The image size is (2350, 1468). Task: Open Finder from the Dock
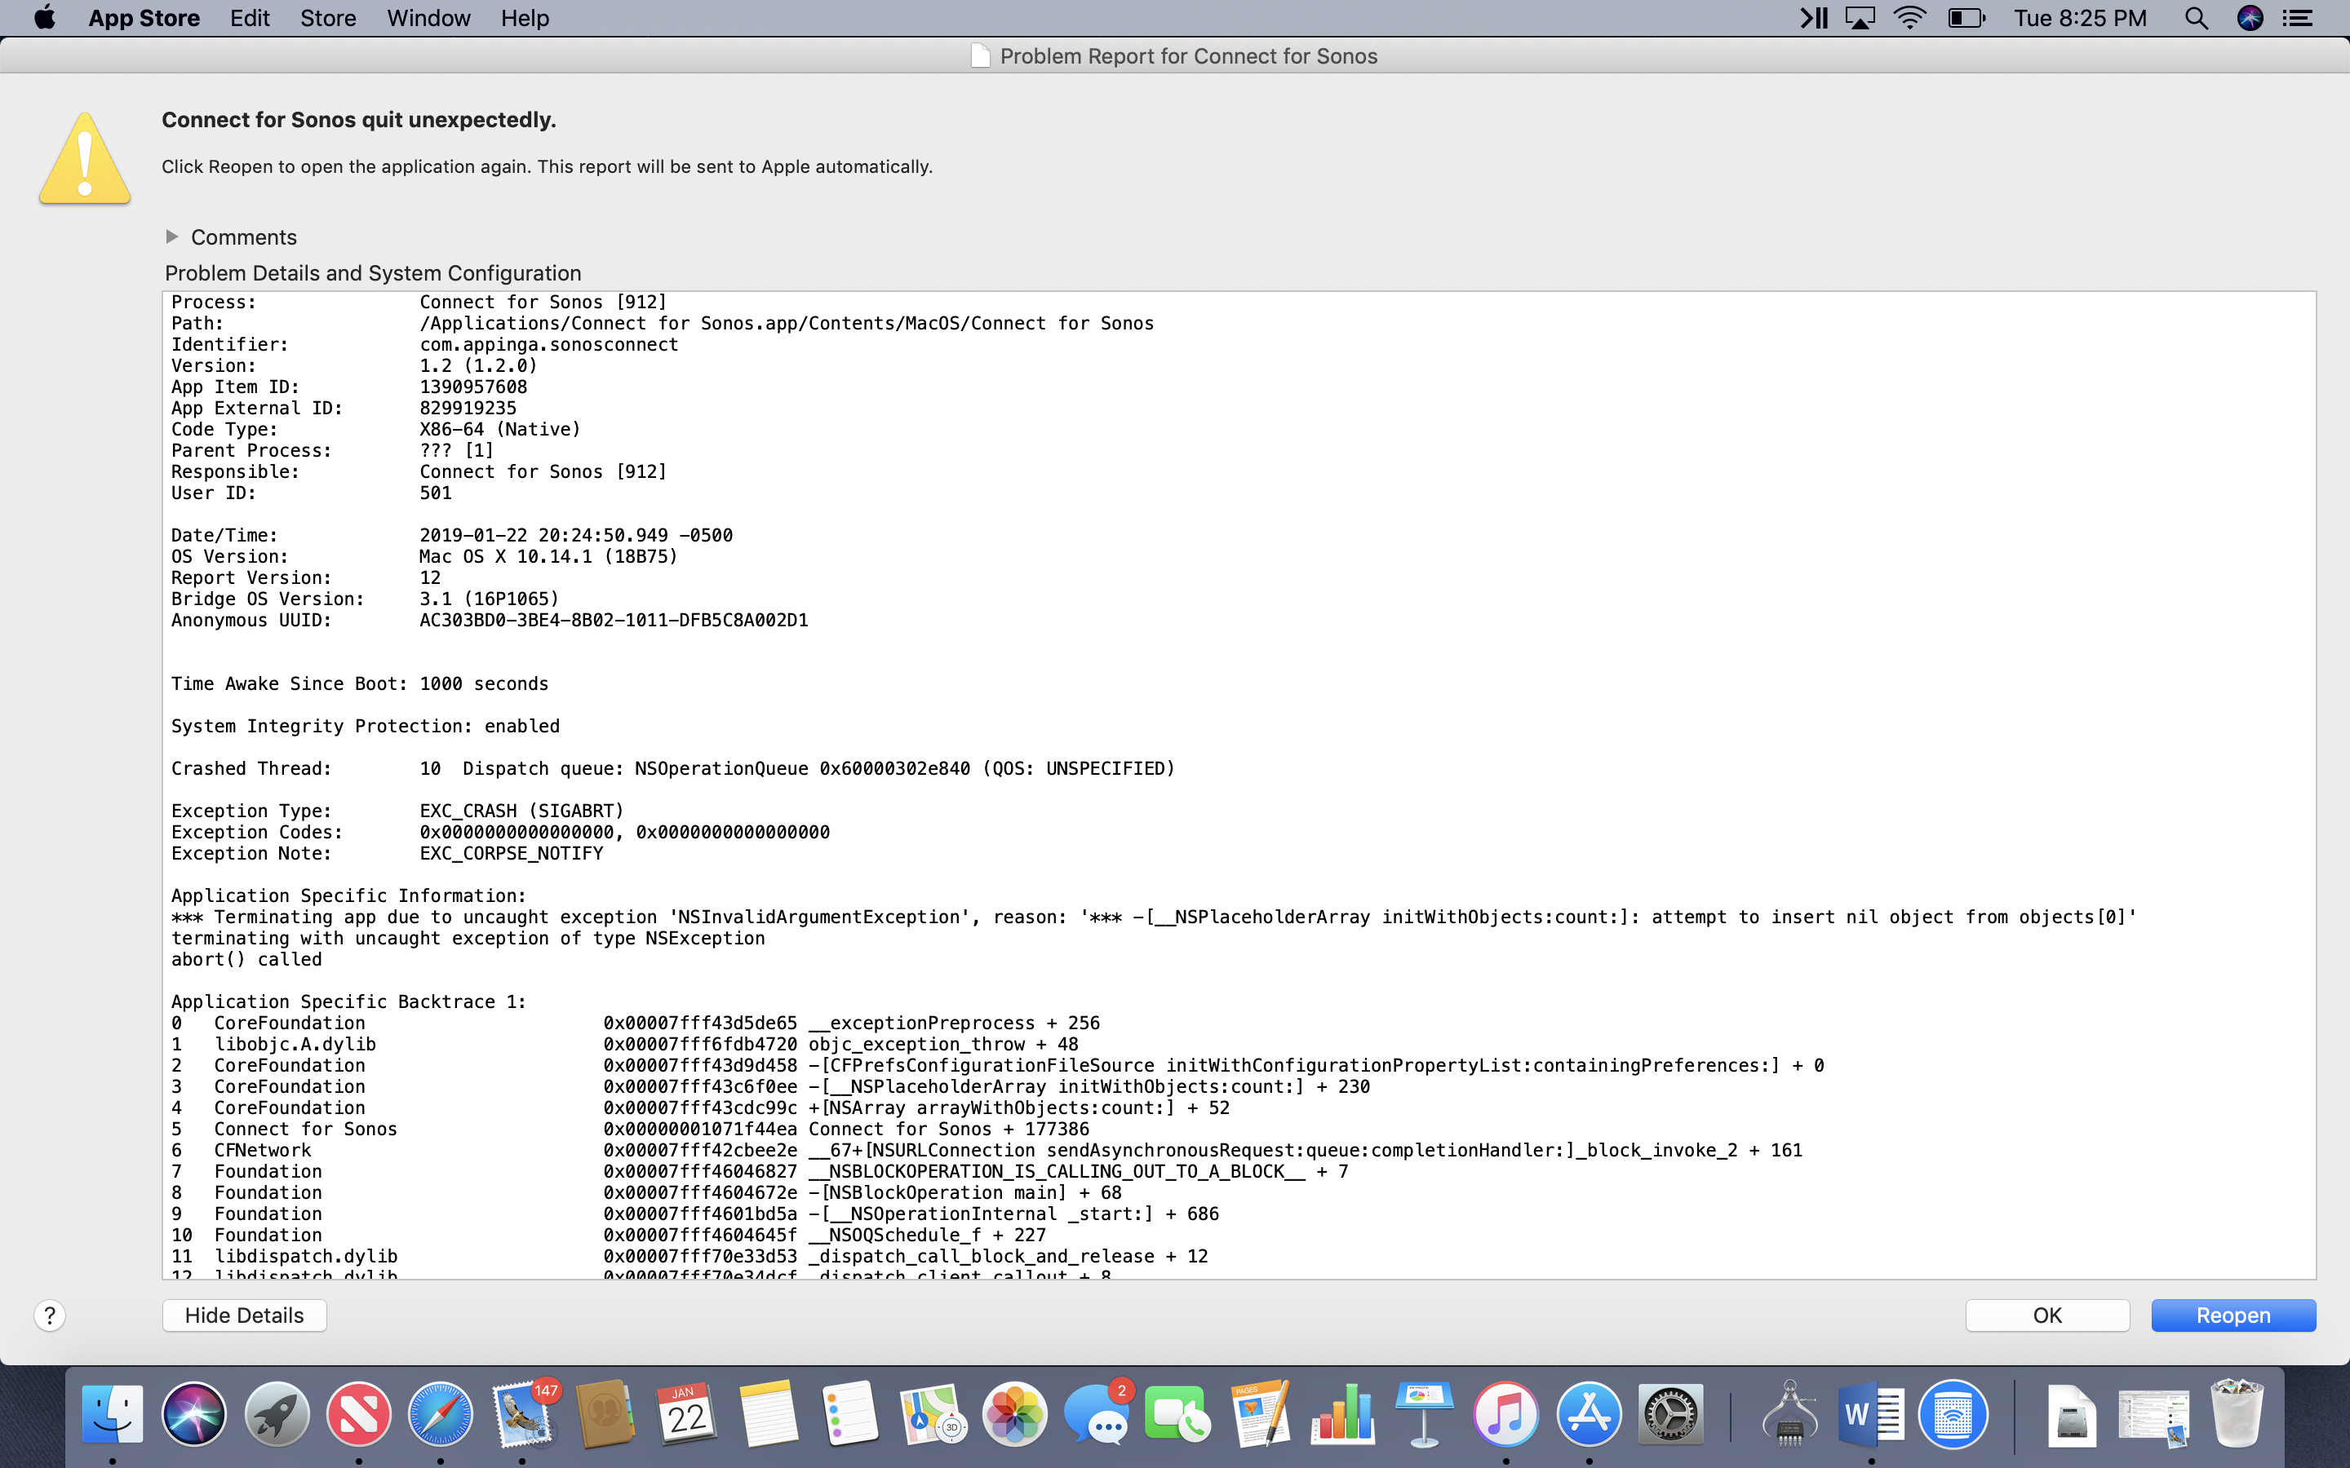coord(113,1413)
